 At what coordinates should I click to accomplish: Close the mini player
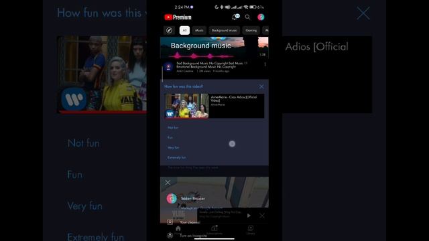262,216
